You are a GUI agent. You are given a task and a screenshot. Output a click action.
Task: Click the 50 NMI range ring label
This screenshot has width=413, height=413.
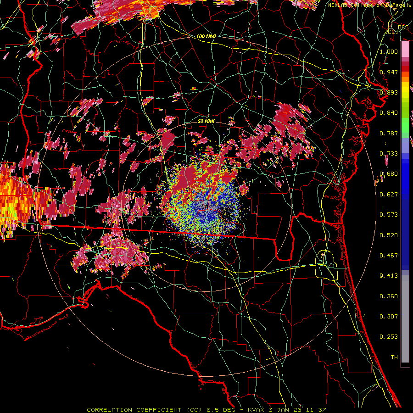coord(206,121)
